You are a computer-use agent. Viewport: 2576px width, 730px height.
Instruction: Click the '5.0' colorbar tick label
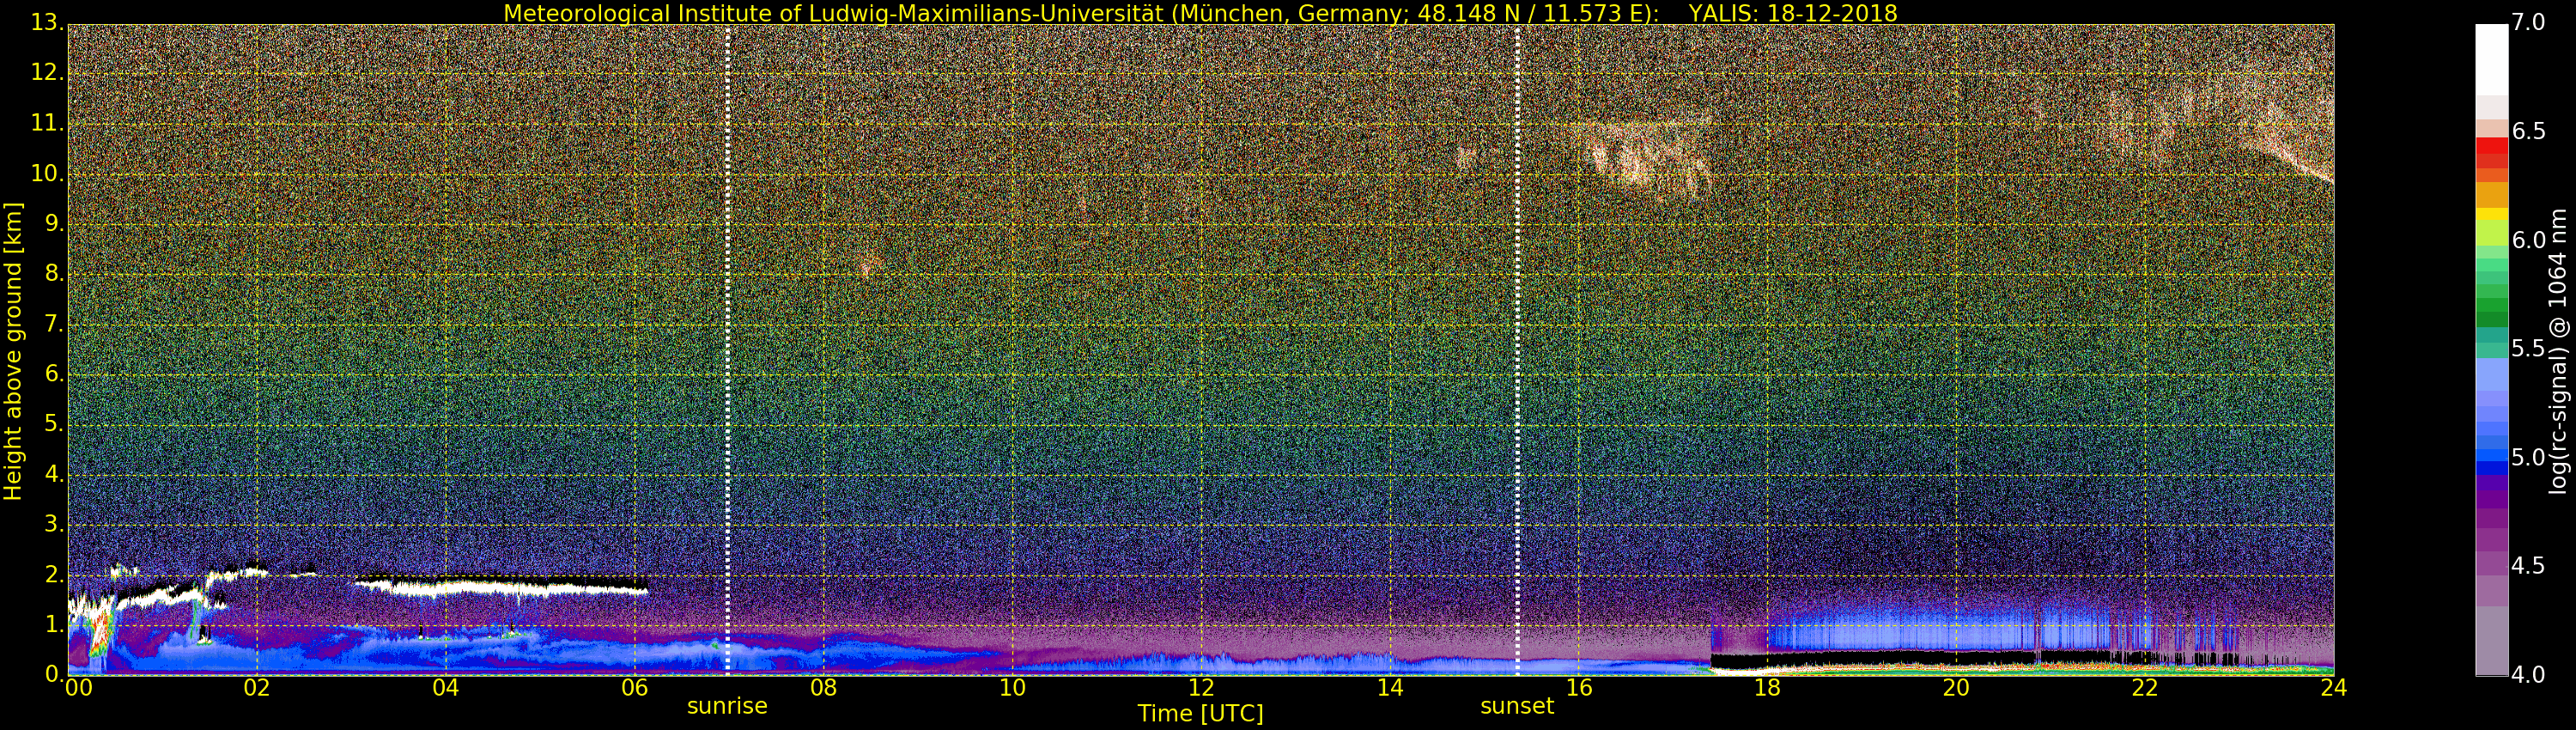click(x=2529, y=458)
